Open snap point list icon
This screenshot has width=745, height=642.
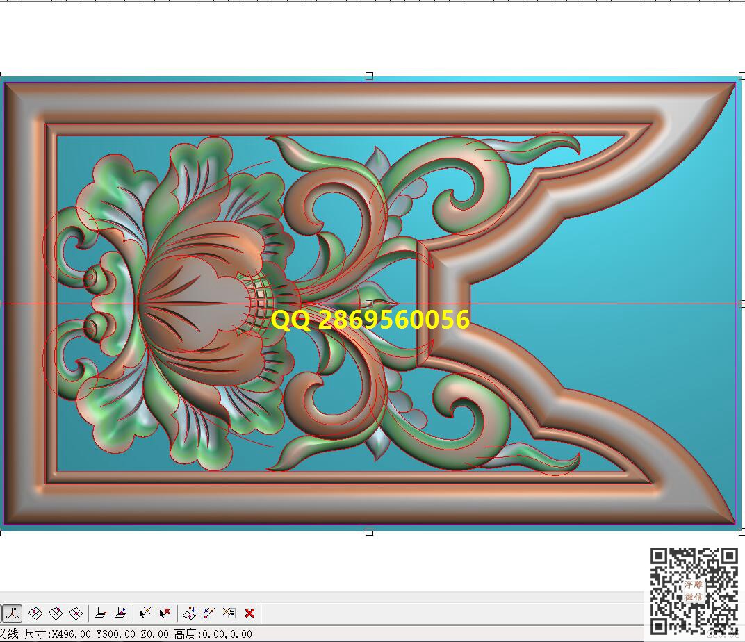(x=229, y=614)
